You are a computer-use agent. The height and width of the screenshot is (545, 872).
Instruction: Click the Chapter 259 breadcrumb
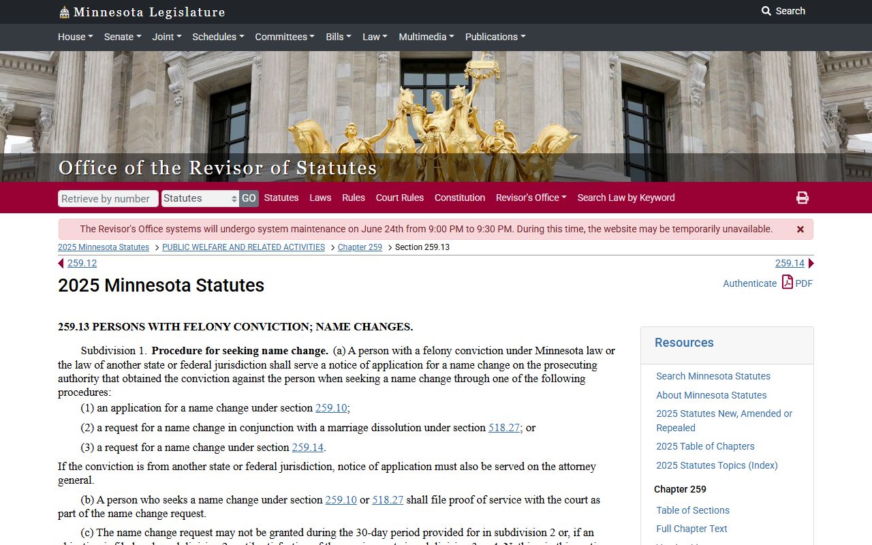click(360, 247)
